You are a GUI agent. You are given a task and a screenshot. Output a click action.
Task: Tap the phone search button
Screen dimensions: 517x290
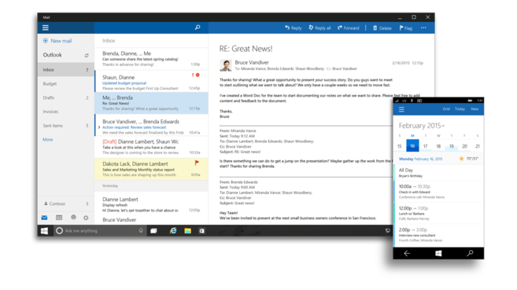470,253
